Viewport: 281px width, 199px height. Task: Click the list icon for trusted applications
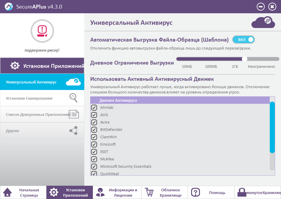[74, 114]
